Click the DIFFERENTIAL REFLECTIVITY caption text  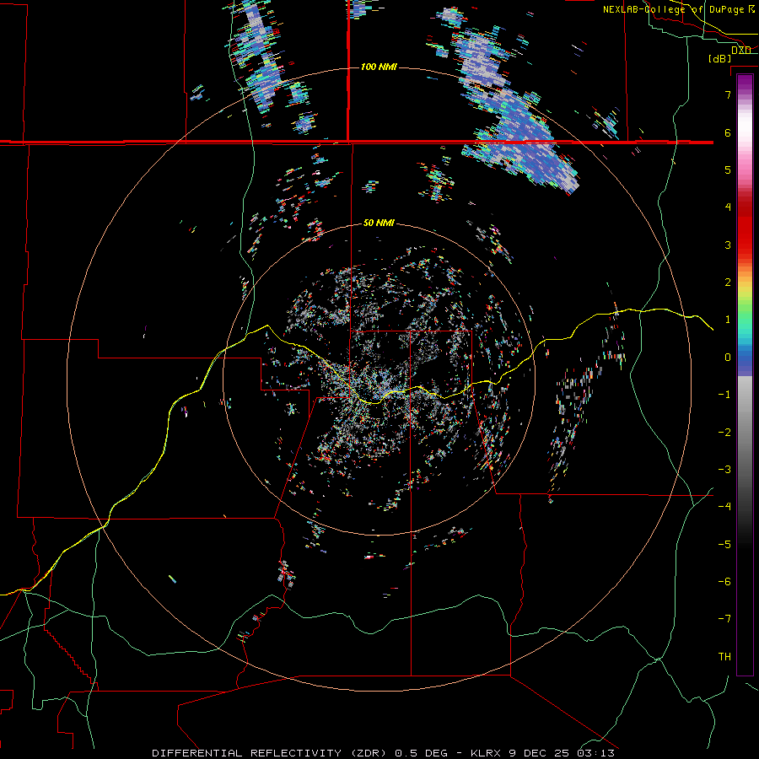(247, 753)
